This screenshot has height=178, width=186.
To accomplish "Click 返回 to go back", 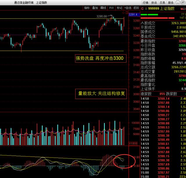I will click(136, 8).
